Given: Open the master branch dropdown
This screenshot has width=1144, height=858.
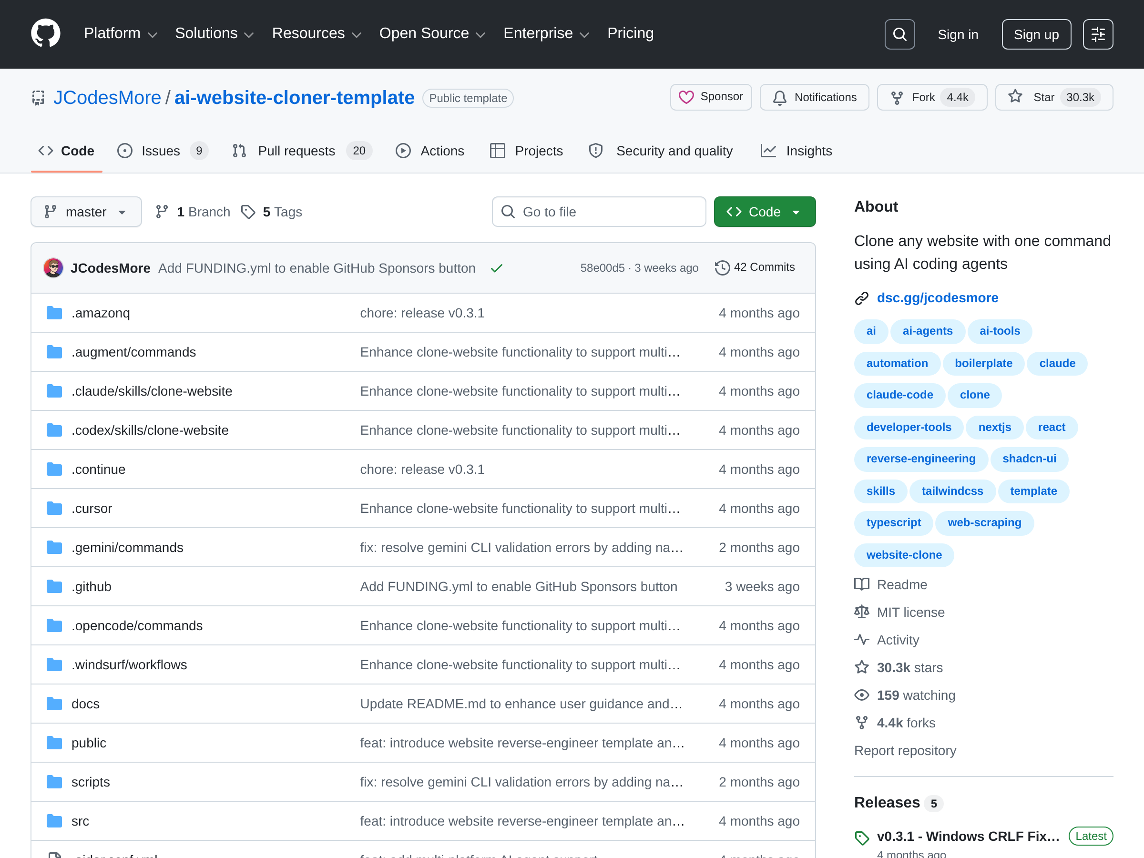Looking at the screenshot, I should click(x=86, y=212).
